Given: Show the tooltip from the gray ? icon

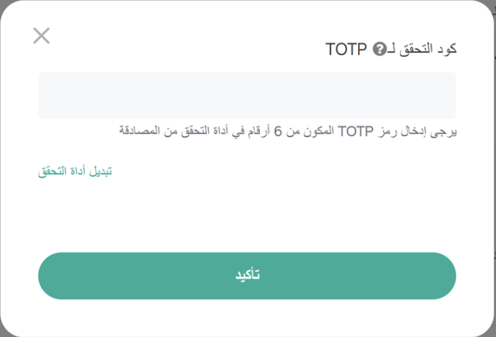Looking at the screenshot, I should pyautogui.click(x=379, y=49).
